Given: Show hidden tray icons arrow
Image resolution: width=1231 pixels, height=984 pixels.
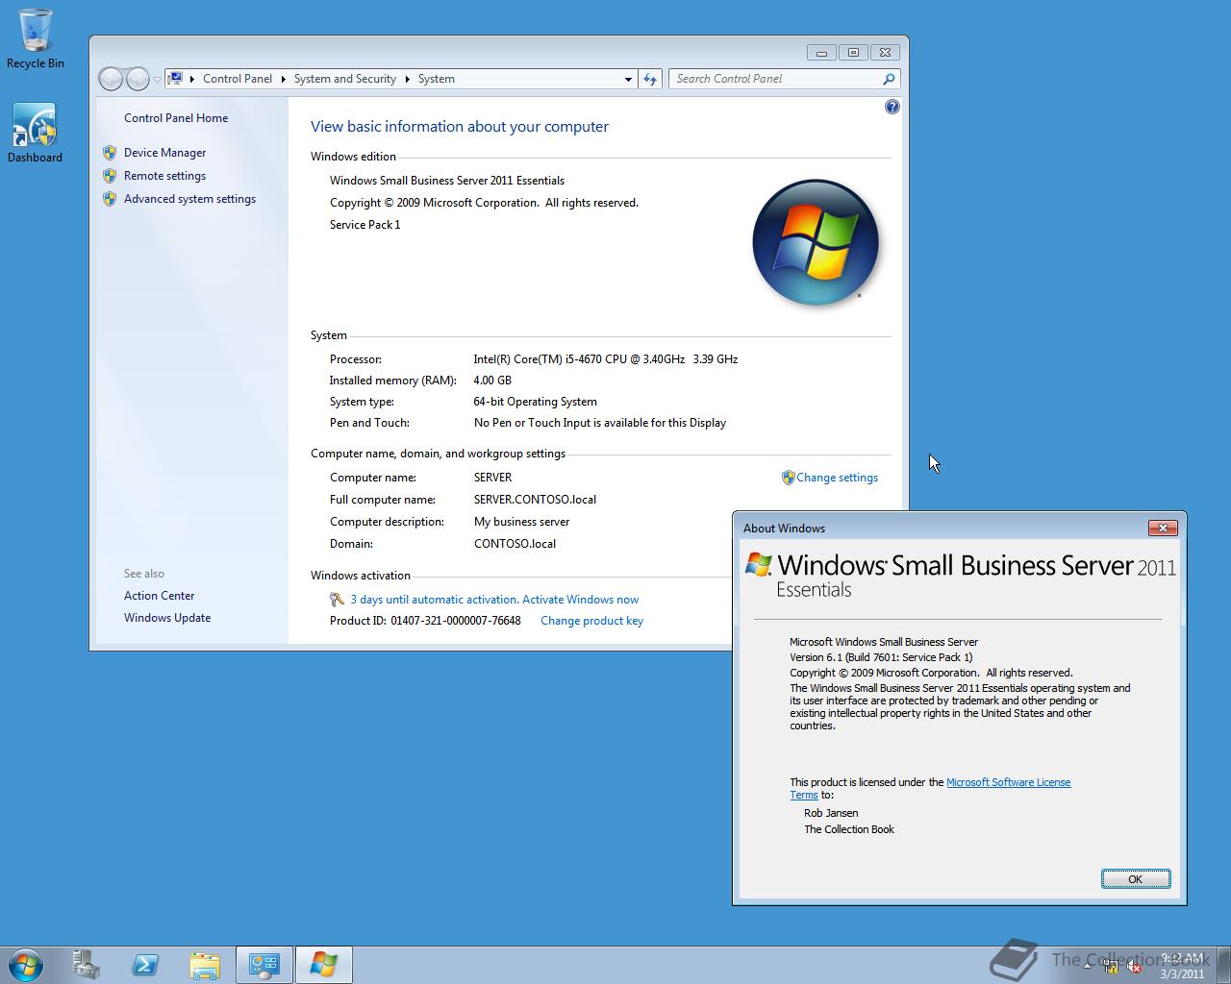Looking at the screenshot, I should coord(1090,965).
